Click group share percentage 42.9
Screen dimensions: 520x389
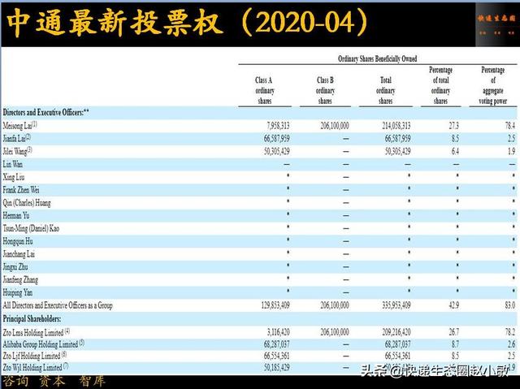coord(453,305)
